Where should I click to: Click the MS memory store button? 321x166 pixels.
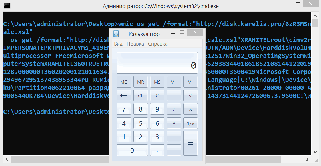(157, 82)
